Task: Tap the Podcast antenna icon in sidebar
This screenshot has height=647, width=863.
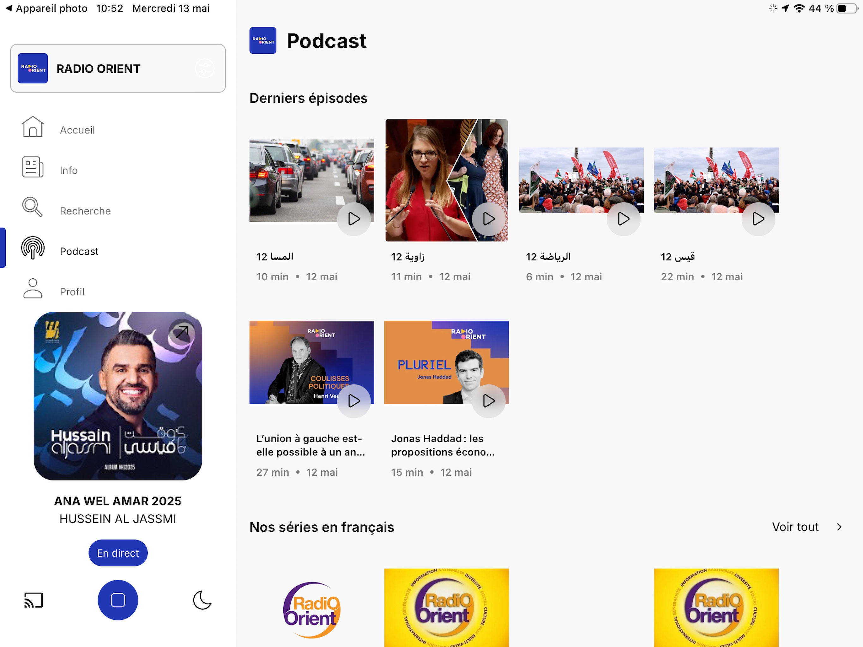Action: 33,248
